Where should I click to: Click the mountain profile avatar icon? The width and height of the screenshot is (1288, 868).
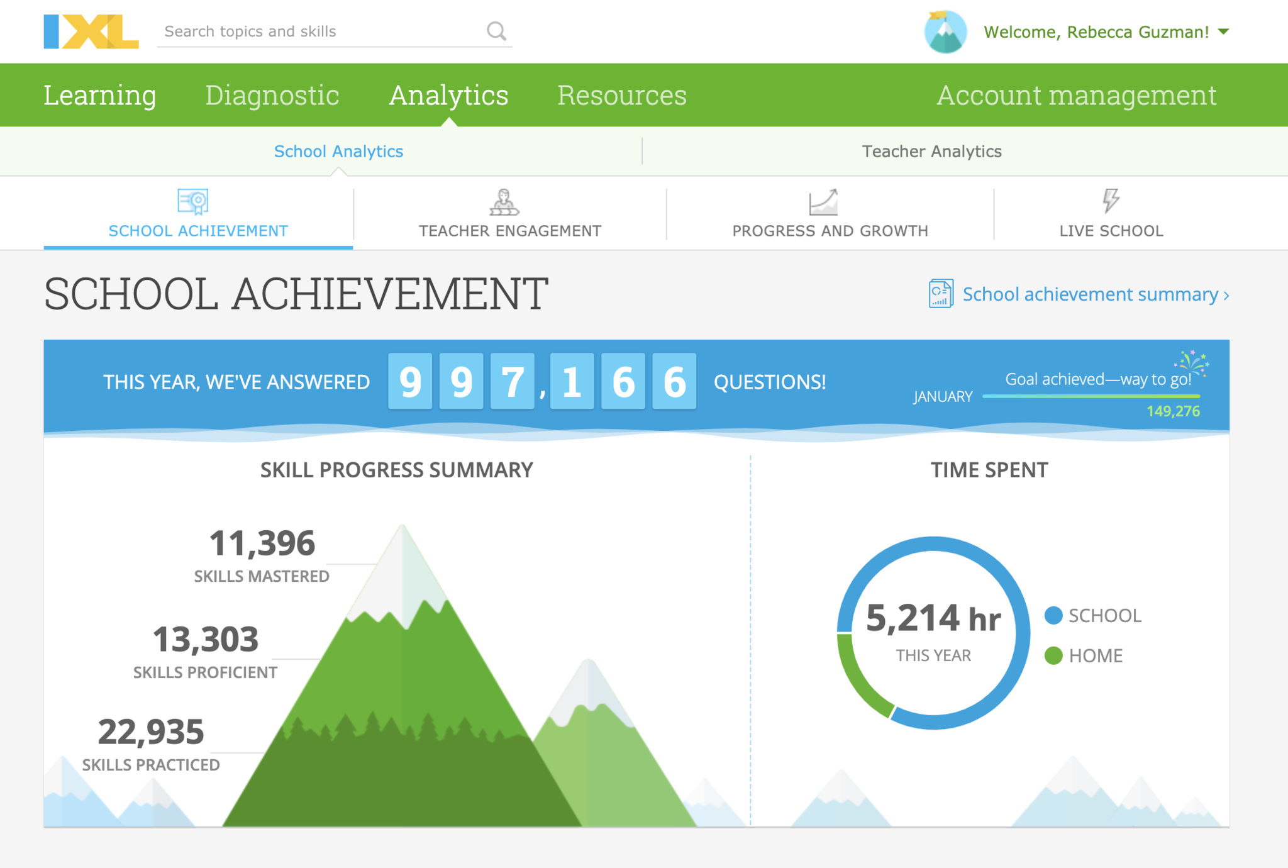(x=945, y=32)
